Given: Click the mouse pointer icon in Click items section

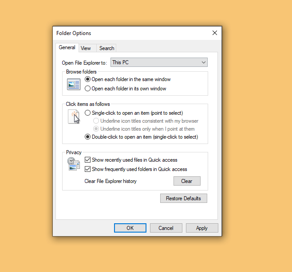Looking at the screenshot, I should (74, 117).
